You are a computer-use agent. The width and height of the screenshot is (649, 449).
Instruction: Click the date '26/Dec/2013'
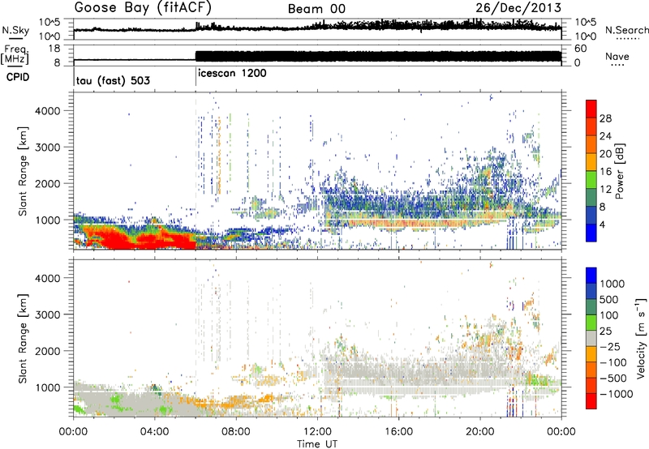[518, 8]
